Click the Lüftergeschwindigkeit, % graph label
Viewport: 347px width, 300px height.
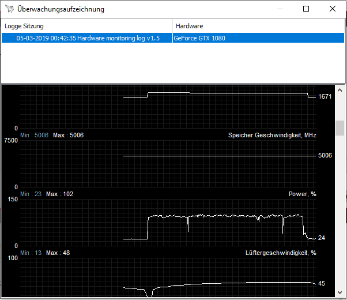281,253
